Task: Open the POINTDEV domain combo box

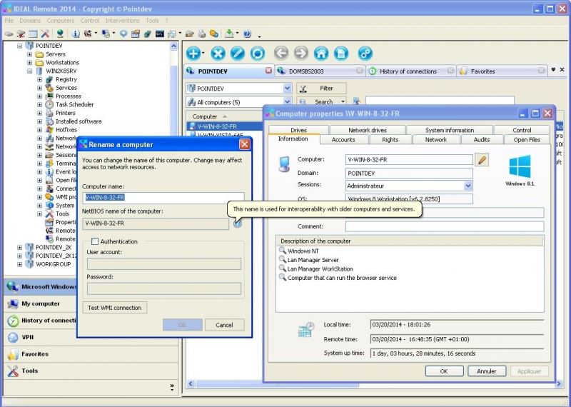Action: coord(287,89)
